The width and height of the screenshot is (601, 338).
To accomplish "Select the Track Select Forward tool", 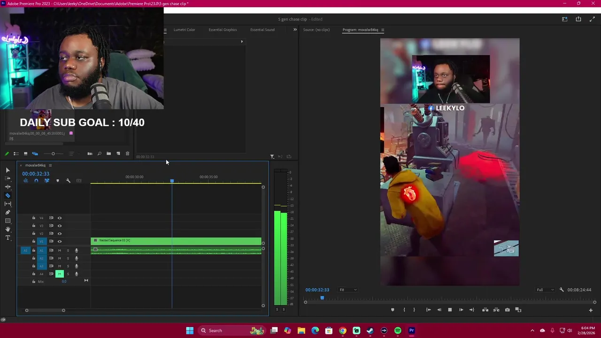I will [x=8, y=178].
